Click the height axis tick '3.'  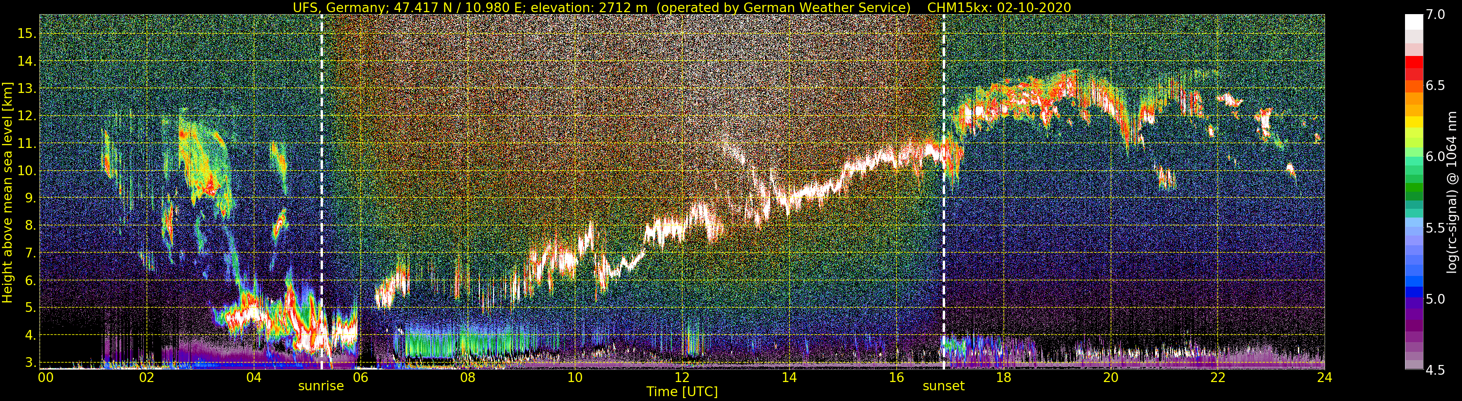(x=30, y=362)
